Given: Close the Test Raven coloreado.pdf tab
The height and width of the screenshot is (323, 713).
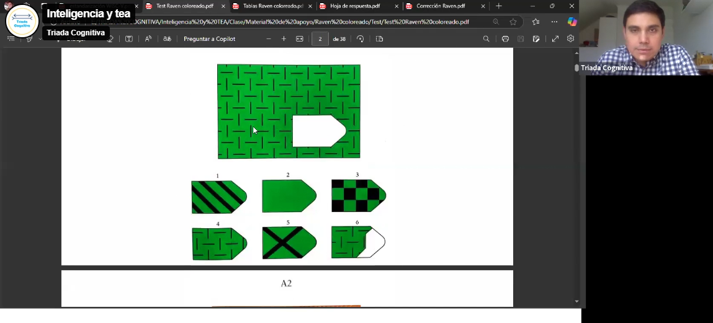Looking at the screenshot, I should point(223,6).
